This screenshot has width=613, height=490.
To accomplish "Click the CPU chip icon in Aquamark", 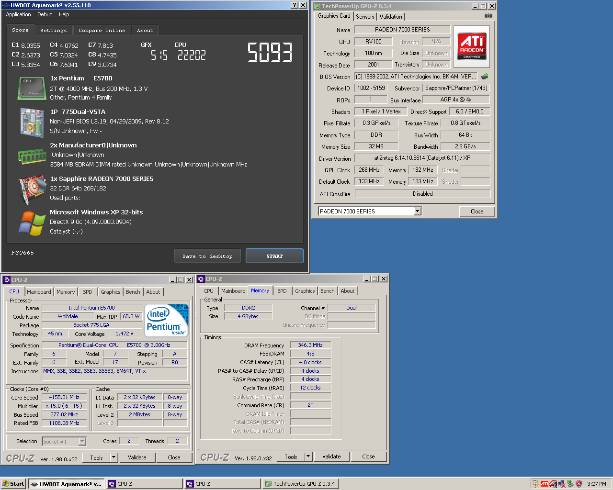I will click(32, 89).
